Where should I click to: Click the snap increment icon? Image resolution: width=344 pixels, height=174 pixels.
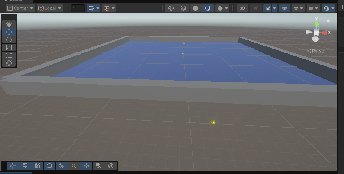click(x=107, y=8)
